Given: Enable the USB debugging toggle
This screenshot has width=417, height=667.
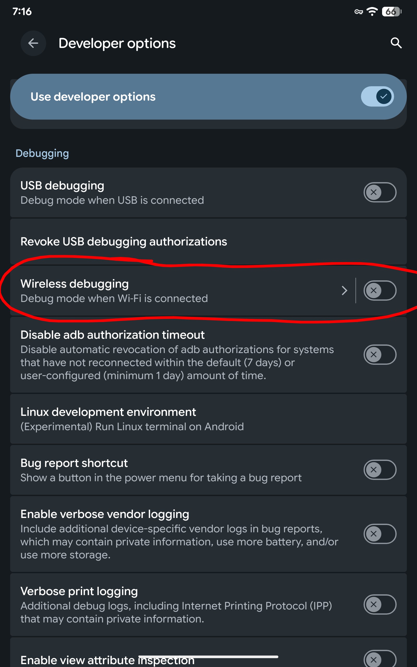Looking at the screenshot, I should click(380, 192).
